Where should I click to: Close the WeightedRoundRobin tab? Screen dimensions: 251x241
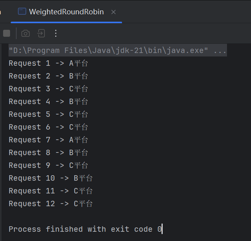[113, 12]
